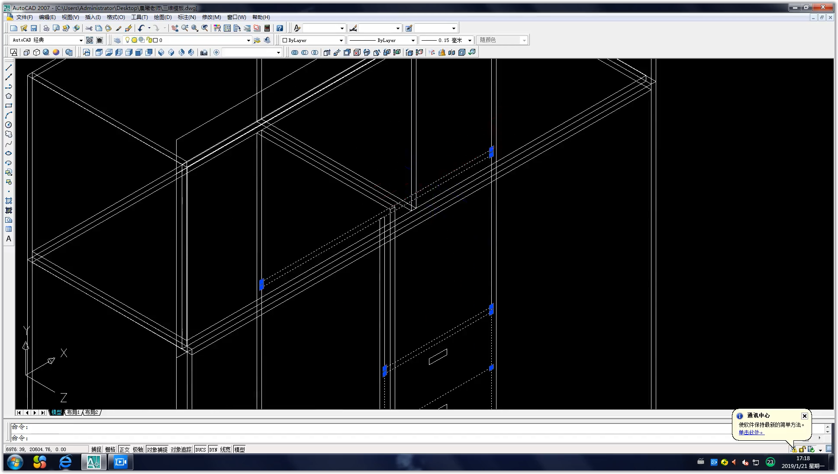
Task: Select the Rectangle draw tool
Action: click(x=8, y=106)
